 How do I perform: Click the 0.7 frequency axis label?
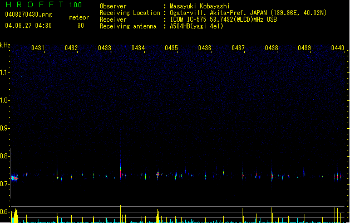pos(4,184)
